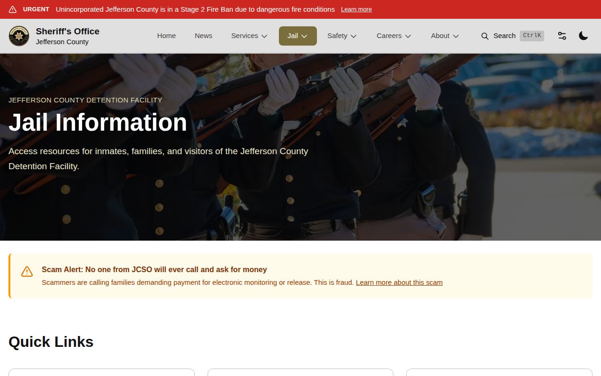Screen dimensions: 601x376
Task: Click the hero description about accessing resources
Action: [158, 159]
